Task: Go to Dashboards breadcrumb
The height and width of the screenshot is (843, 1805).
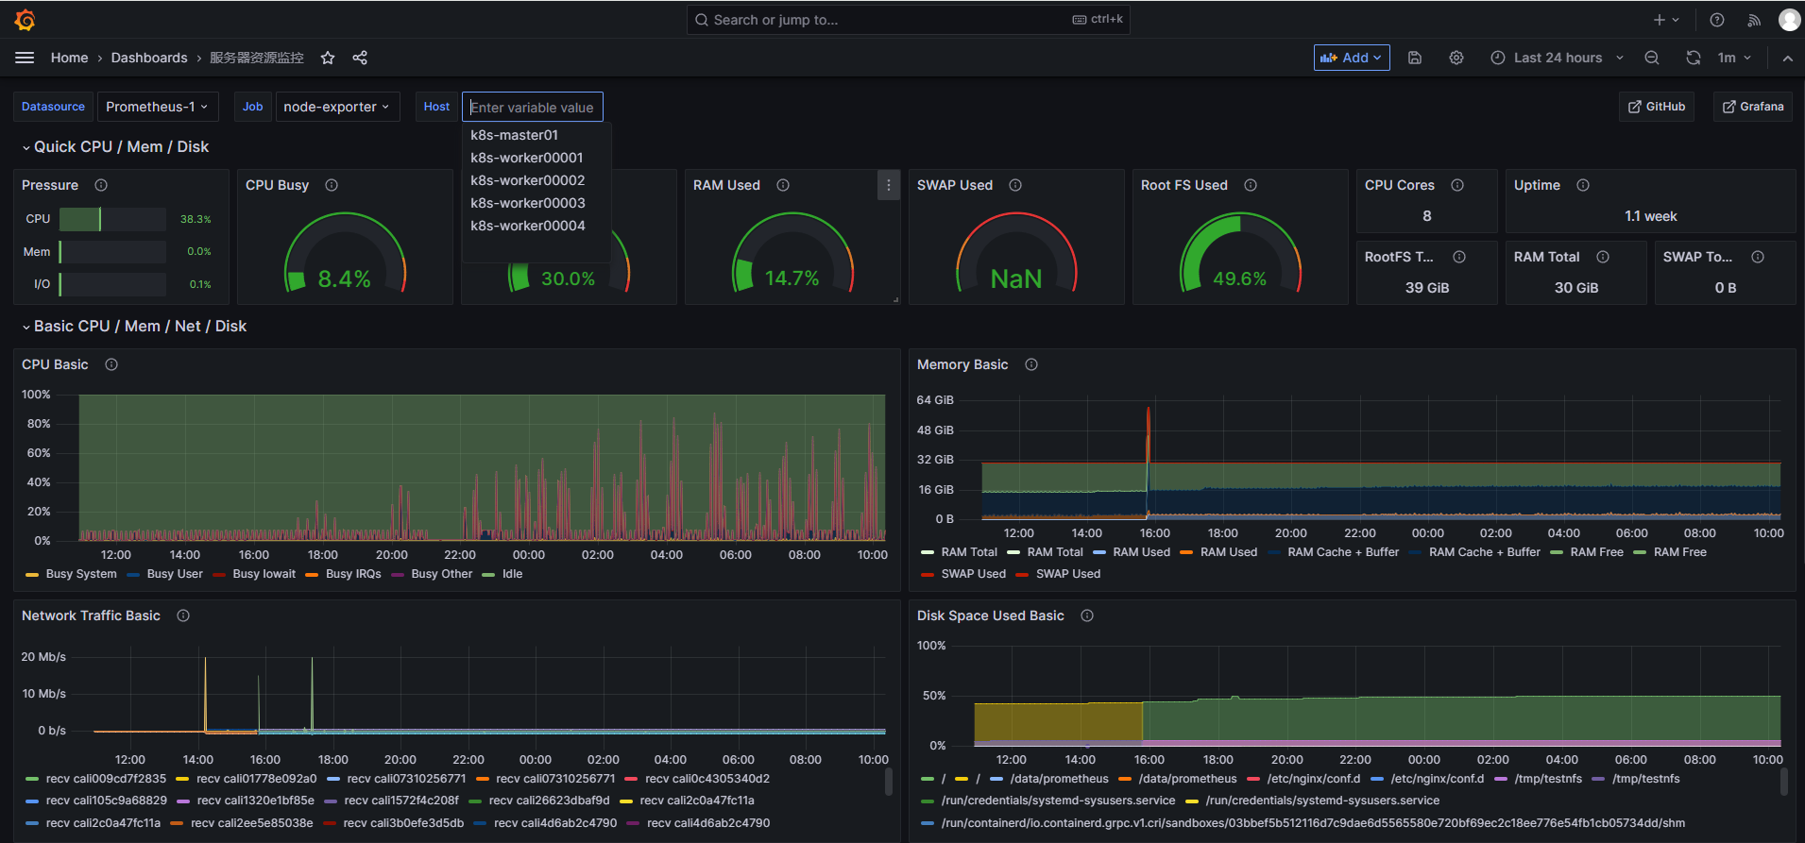Action: click(149, 58)
